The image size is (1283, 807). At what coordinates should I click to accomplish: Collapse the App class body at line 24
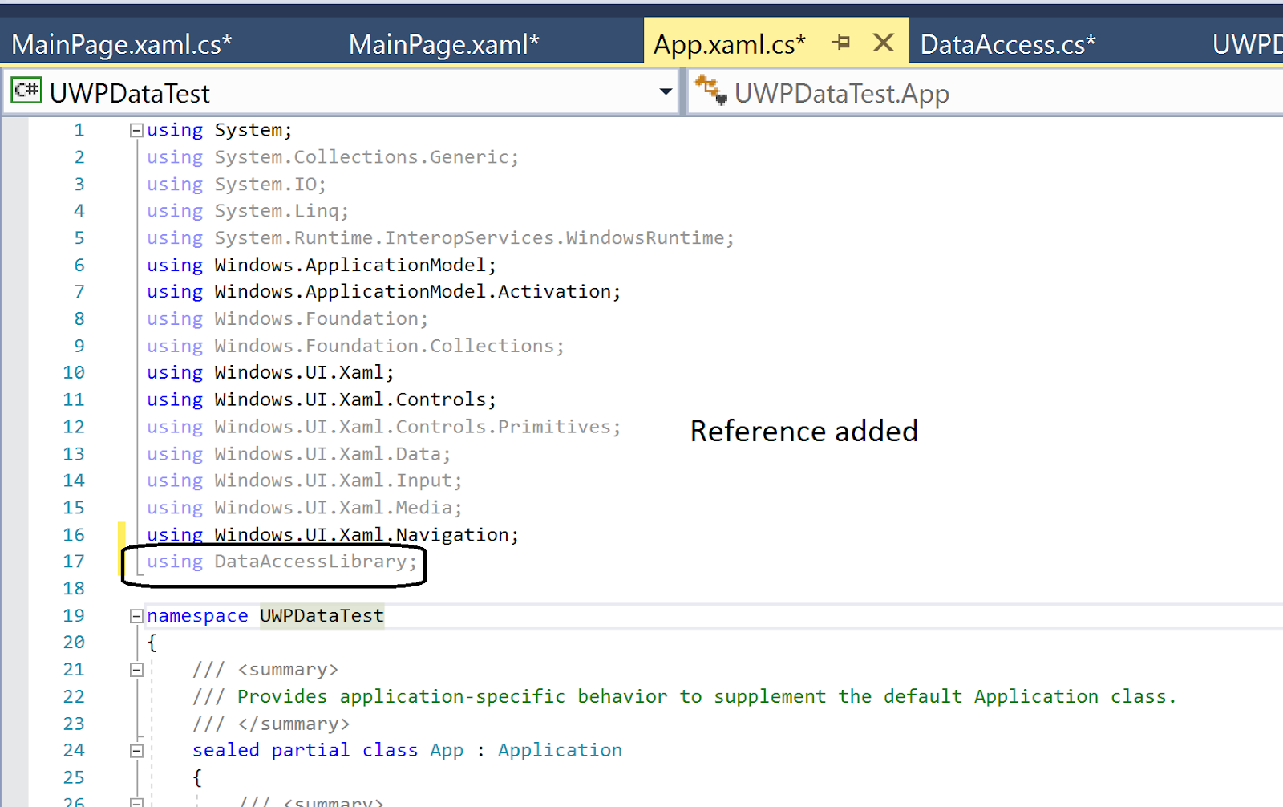(136, 749)
